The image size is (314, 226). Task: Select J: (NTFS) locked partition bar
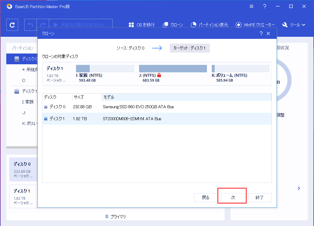coord(173,69)
